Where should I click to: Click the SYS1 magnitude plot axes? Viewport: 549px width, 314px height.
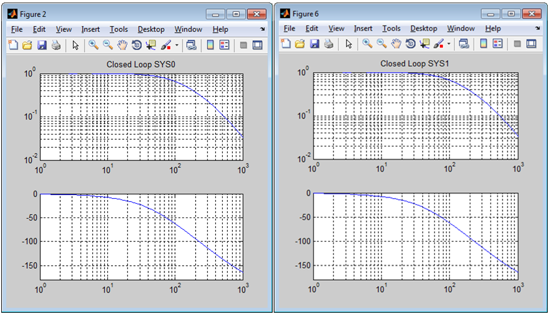(415, 116)
